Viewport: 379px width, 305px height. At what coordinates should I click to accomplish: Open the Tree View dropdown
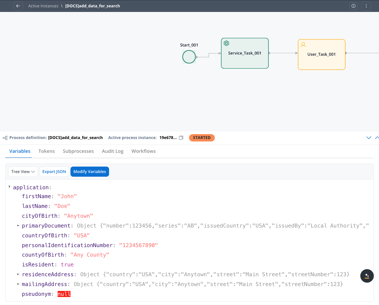click(x=23, y=171)
